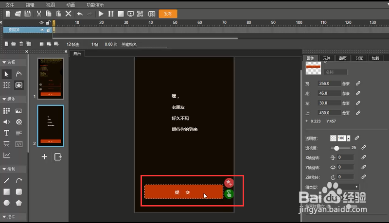This screenshot has width=389, height=223.
Task: Select the star favorites tool
Action: [19, 85]
